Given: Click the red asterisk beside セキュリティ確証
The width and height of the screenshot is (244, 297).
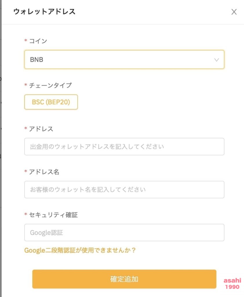Looking at the screenshot, I should [x=26, y=214].
